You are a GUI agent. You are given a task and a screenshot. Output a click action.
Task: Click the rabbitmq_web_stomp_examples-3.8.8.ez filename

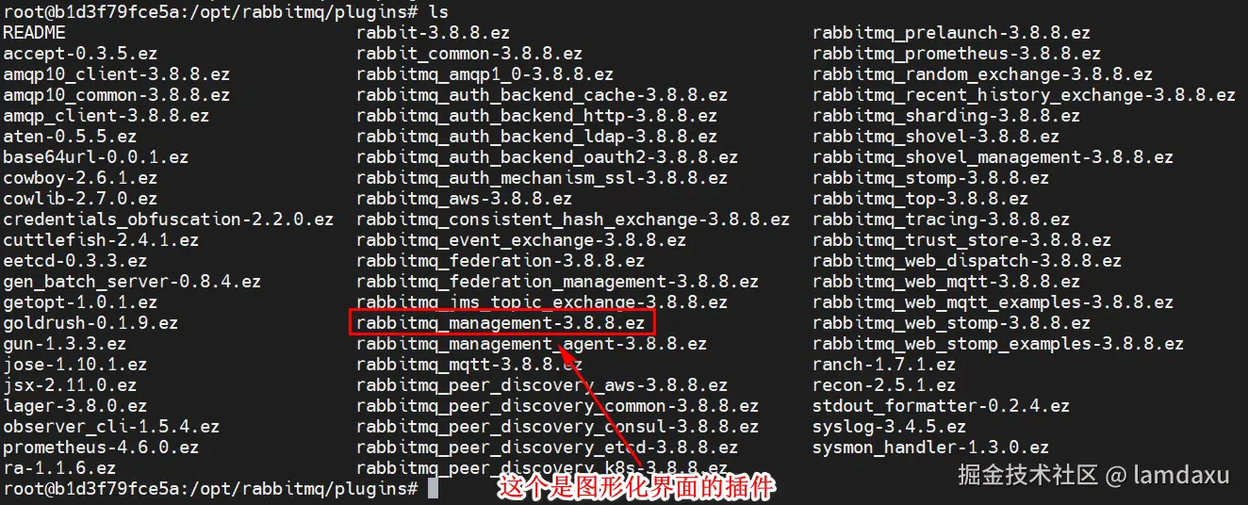[x=998, y=344]
